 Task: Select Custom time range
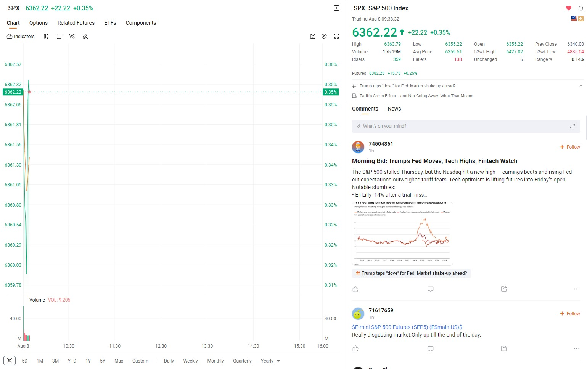pyautogui.click(x=140, y=361)
